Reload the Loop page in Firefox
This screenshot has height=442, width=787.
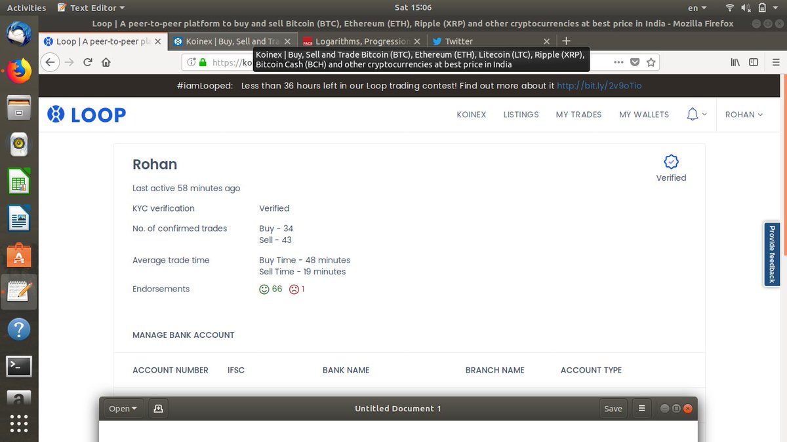pyautogui.click(x=88, y=62)
